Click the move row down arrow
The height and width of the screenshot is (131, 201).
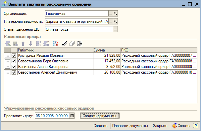(x=31, y=44)
